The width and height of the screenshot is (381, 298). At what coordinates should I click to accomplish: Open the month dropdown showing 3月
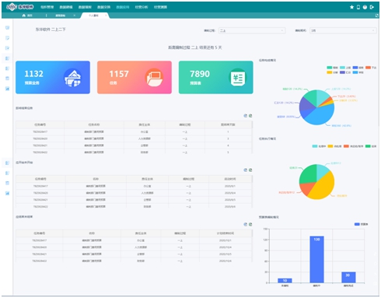[343, 30]
